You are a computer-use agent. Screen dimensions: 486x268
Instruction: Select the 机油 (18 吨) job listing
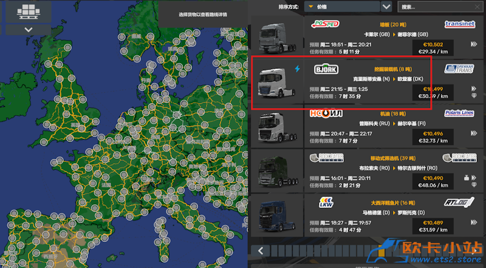389,127
